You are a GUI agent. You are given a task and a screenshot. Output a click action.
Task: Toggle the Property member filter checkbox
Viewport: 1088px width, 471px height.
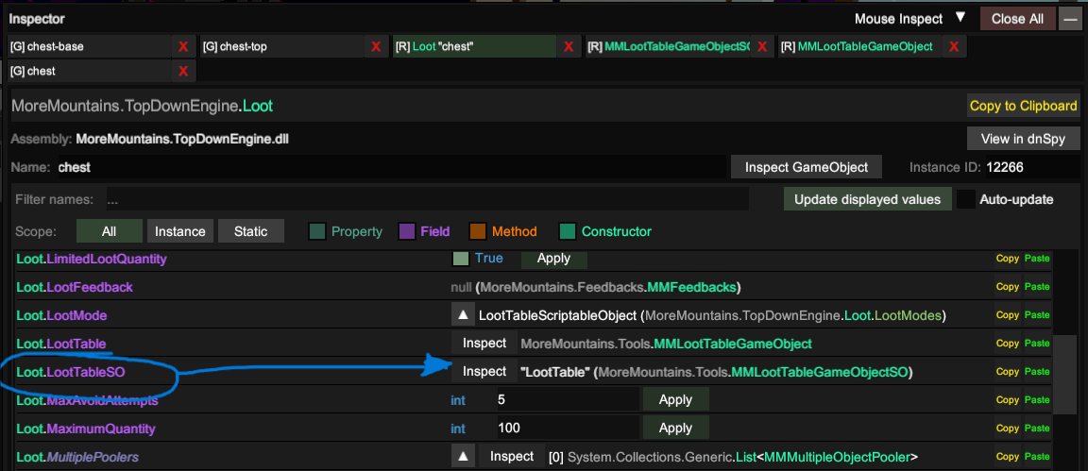[317, 231]
